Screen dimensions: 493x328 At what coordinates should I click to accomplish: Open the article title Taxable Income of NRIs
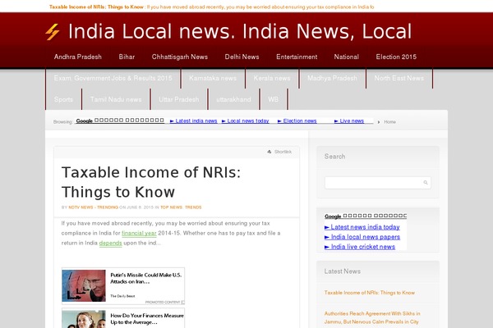tap(151, 182)
